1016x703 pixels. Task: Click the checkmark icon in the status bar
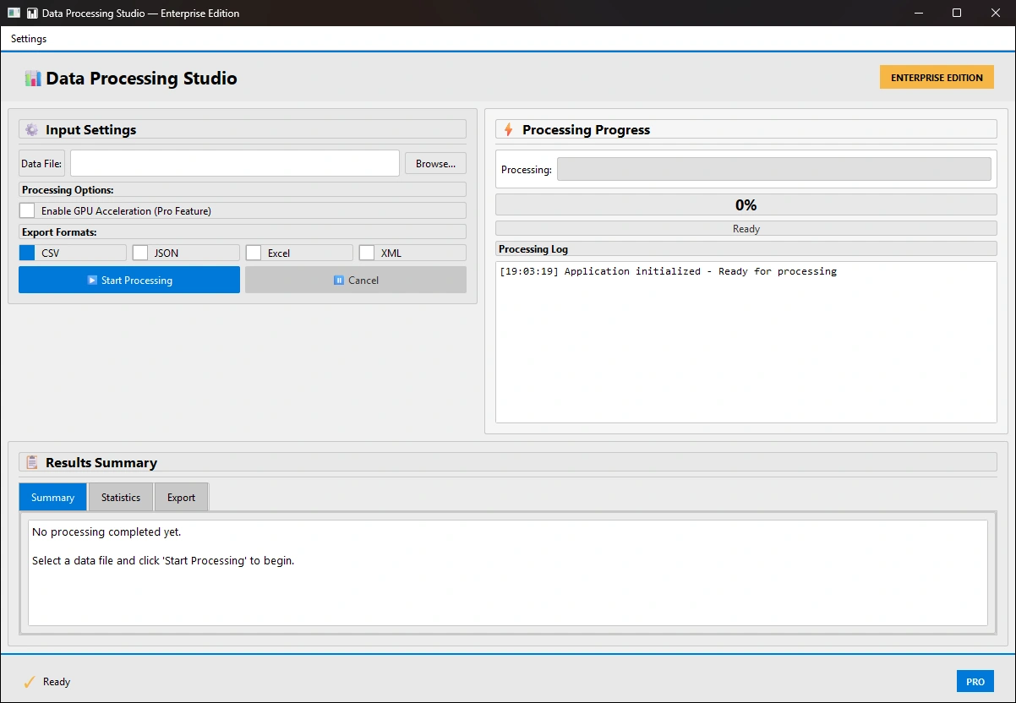click(x=29, y=682)
